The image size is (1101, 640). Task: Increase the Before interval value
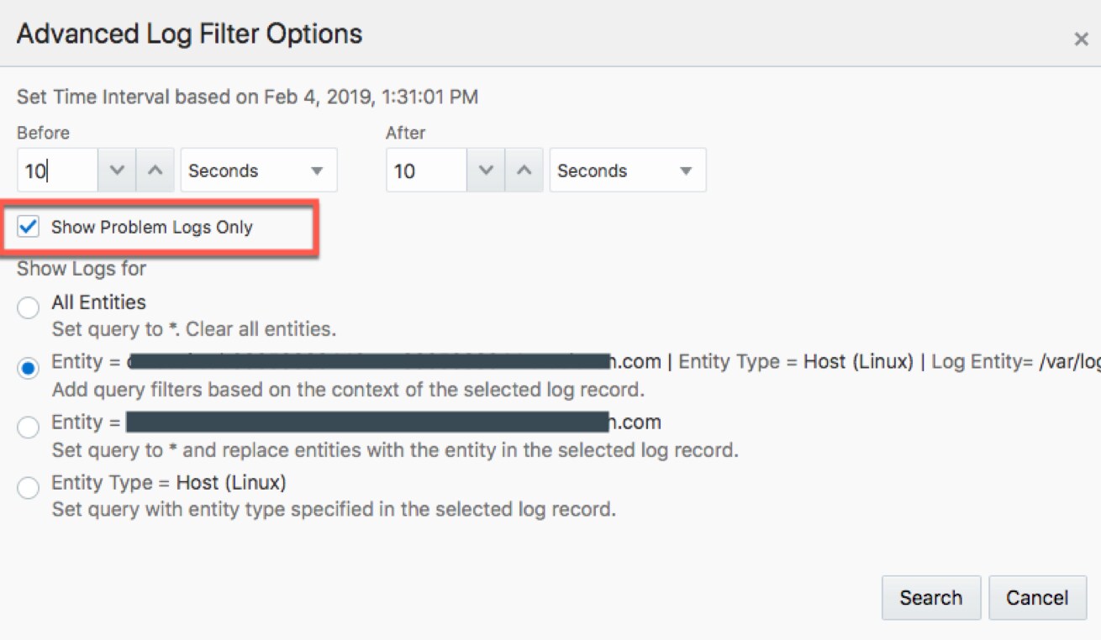pos(155,170)
